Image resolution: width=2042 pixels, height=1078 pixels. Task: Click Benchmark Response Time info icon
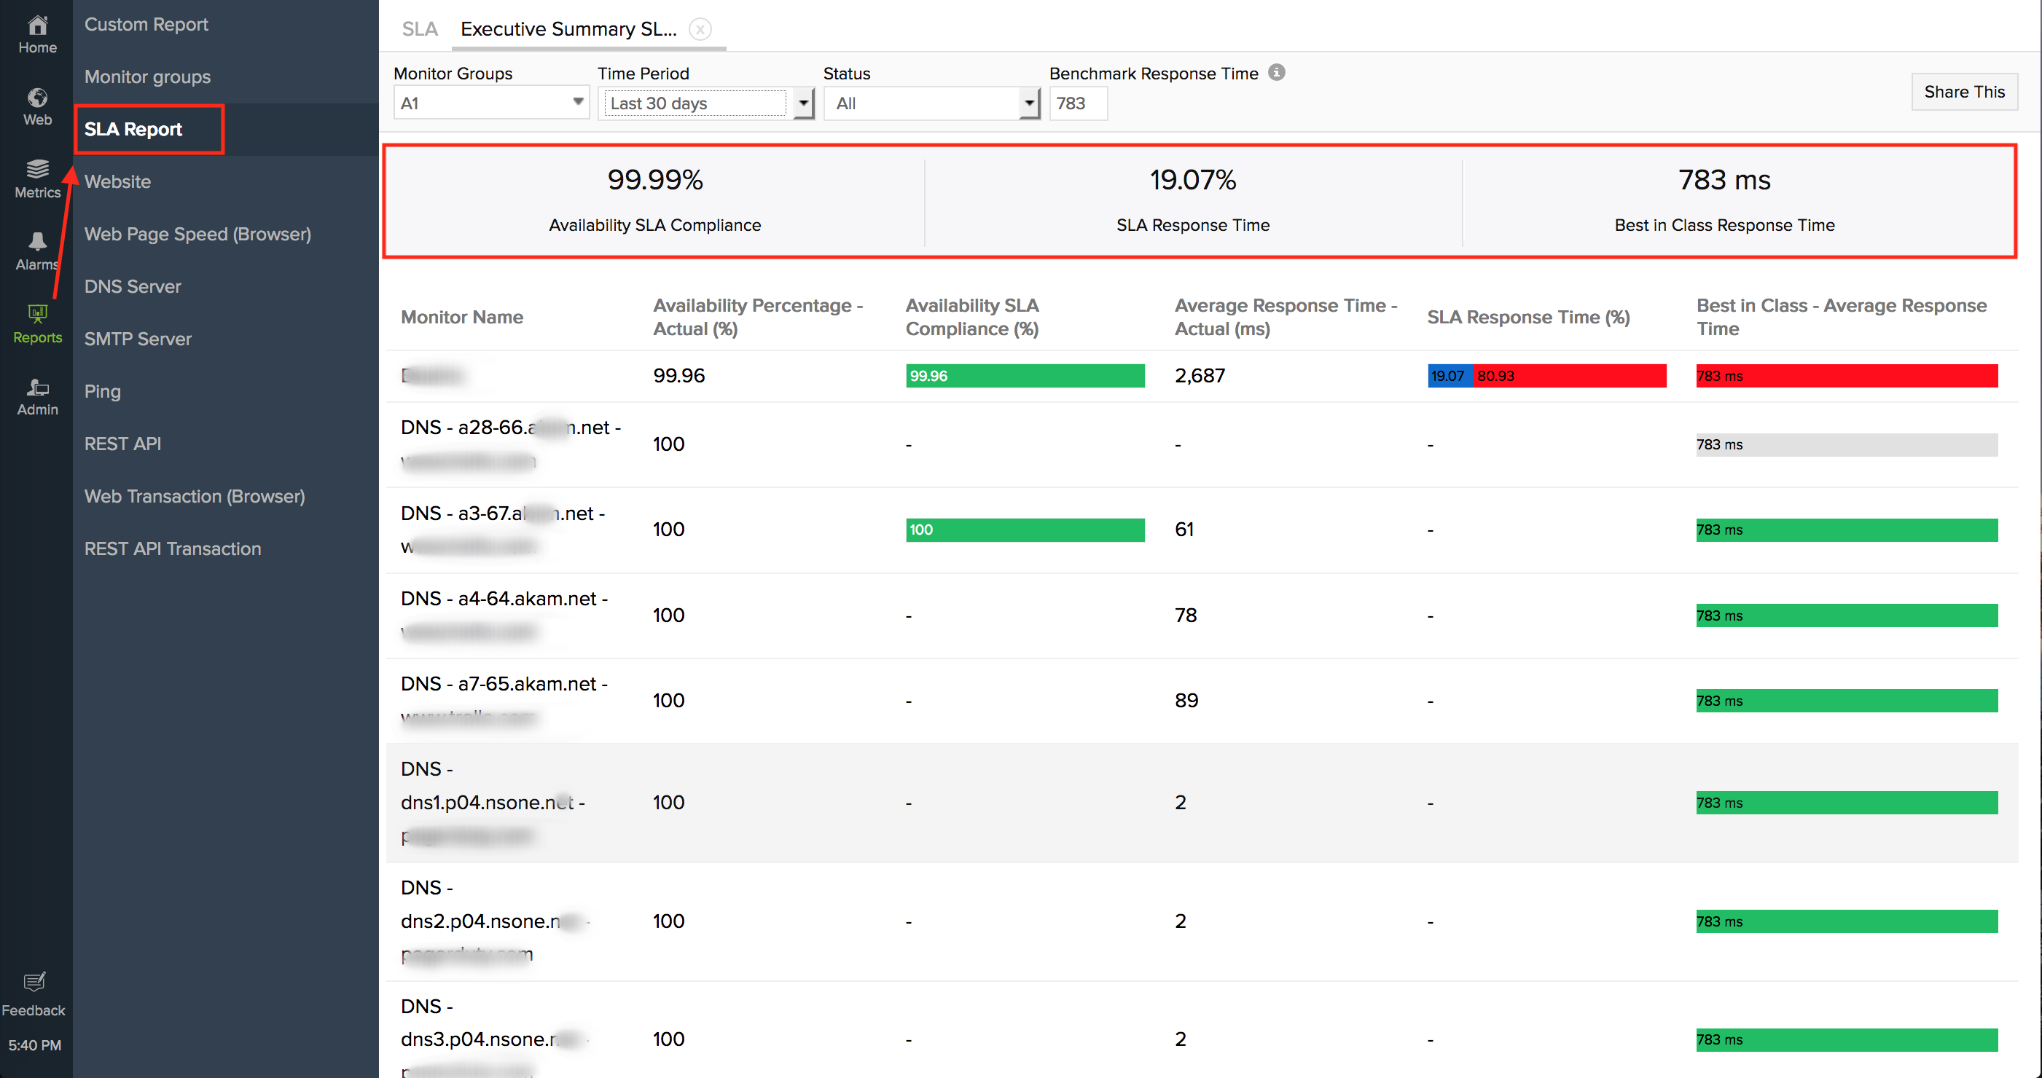1276,72
